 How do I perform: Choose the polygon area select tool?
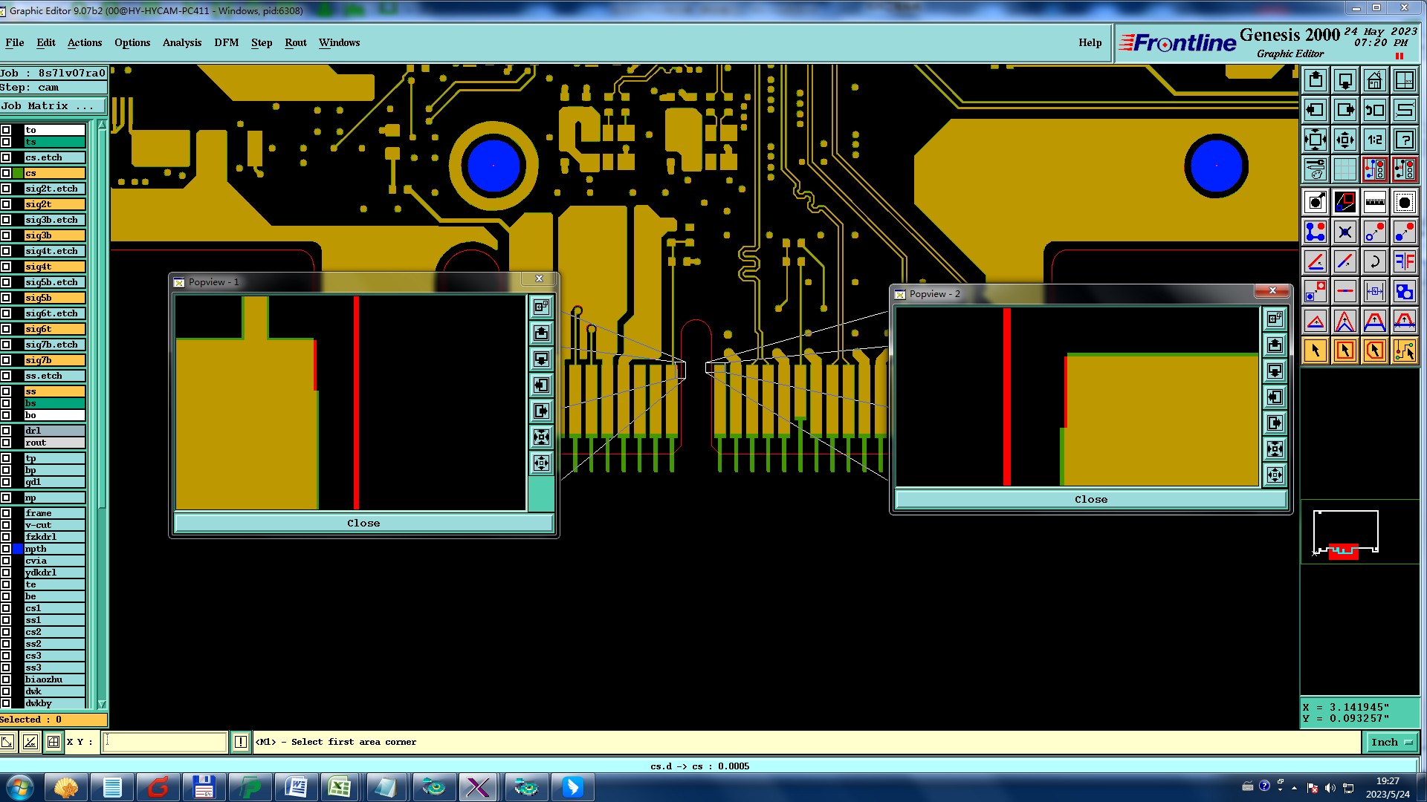point(1375,351)
